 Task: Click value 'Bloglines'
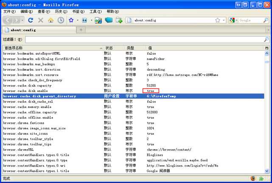[155, 155]
